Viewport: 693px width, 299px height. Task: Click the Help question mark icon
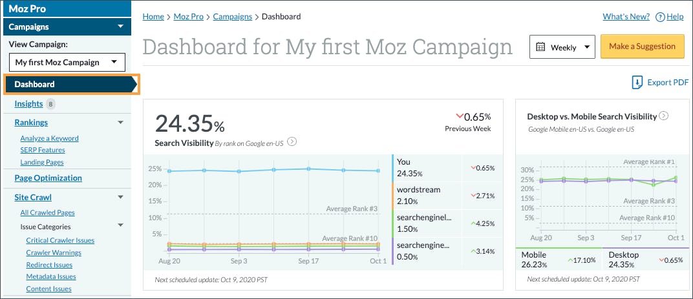(660, 17)
